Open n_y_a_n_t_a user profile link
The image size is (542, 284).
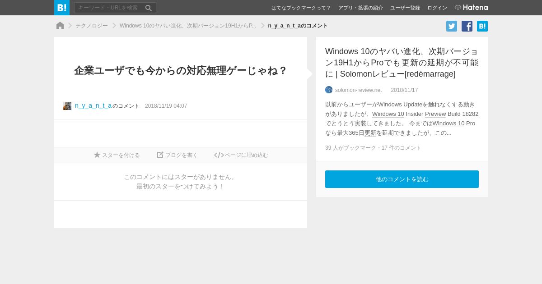click(93, 106)
